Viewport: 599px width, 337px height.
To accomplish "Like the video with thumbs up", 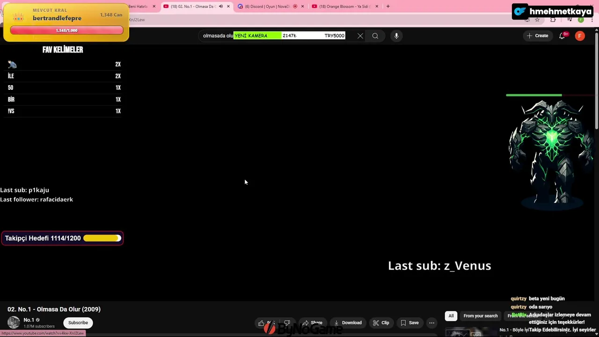I will coord(265,322).
